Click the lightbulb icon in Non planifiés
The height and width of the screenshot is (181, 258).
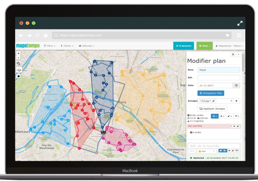click(231, 126)
